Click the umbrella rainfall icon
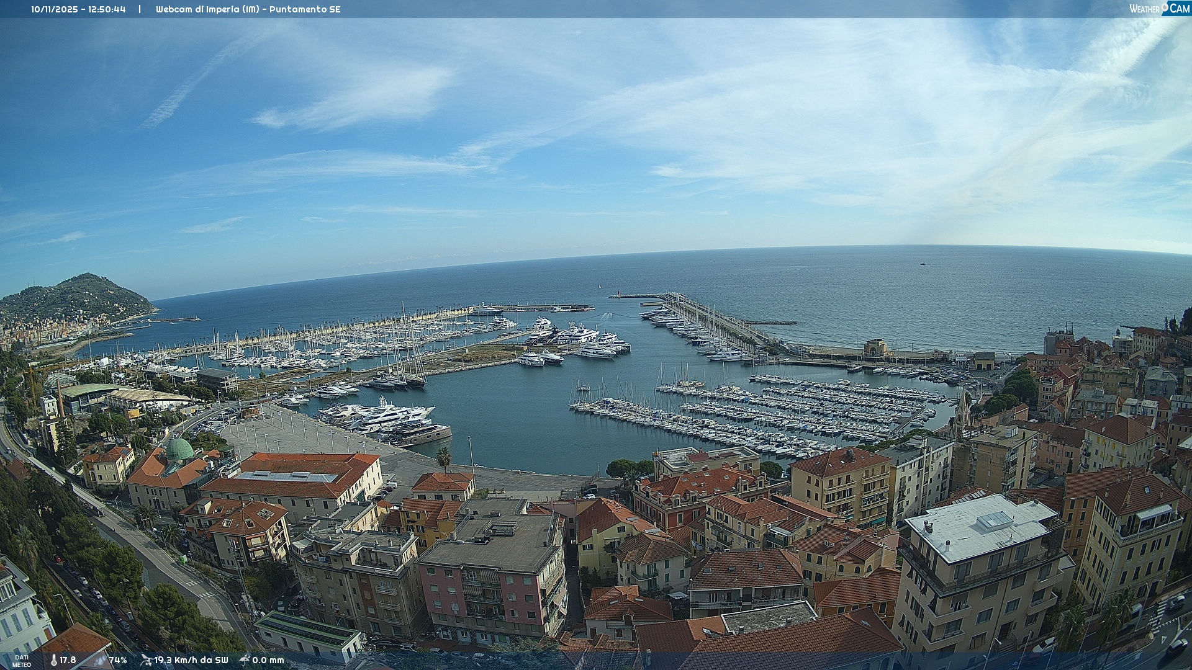1192x670 pixels. click(245, 659)
